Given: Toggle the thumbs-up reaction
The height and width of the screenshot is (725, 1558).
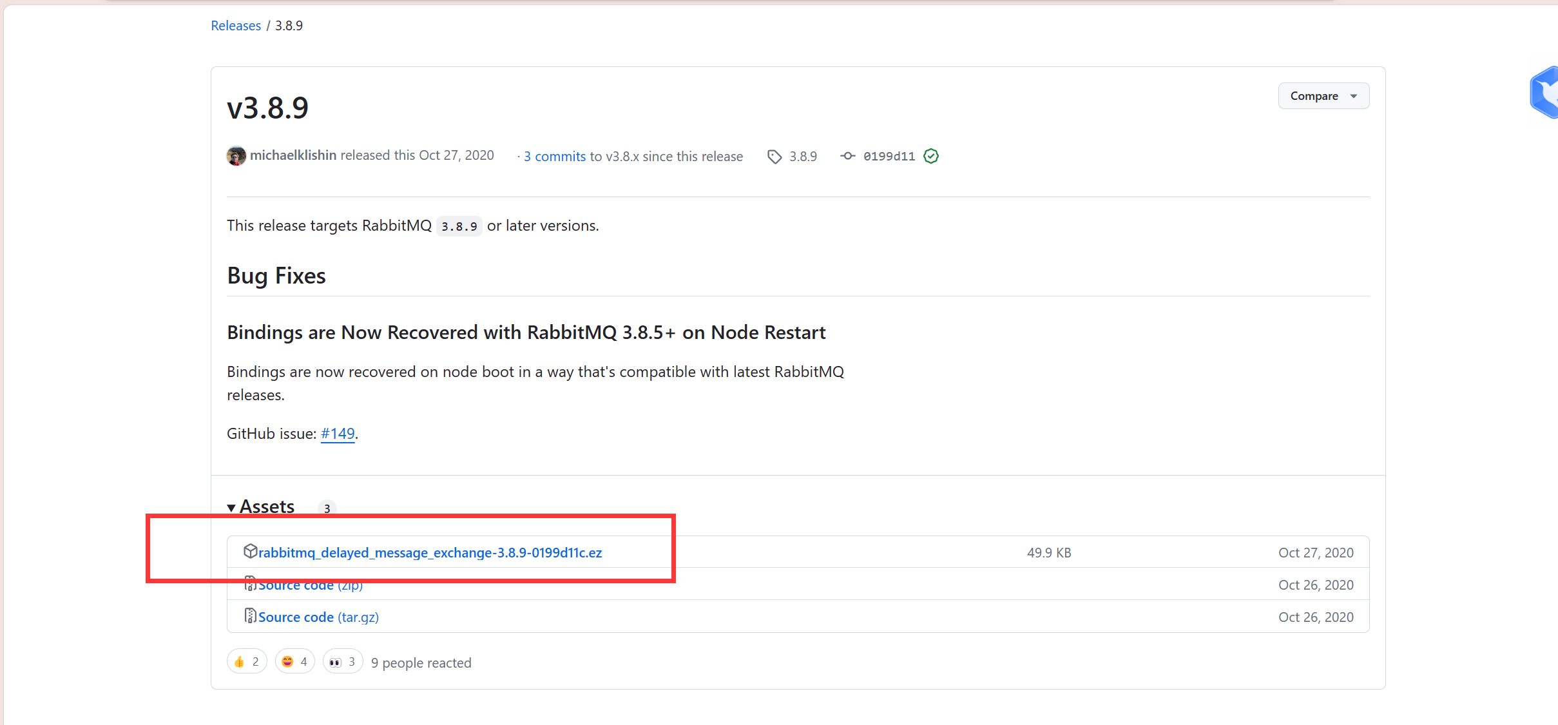Looking at the screenshot, I should [247, 661].
